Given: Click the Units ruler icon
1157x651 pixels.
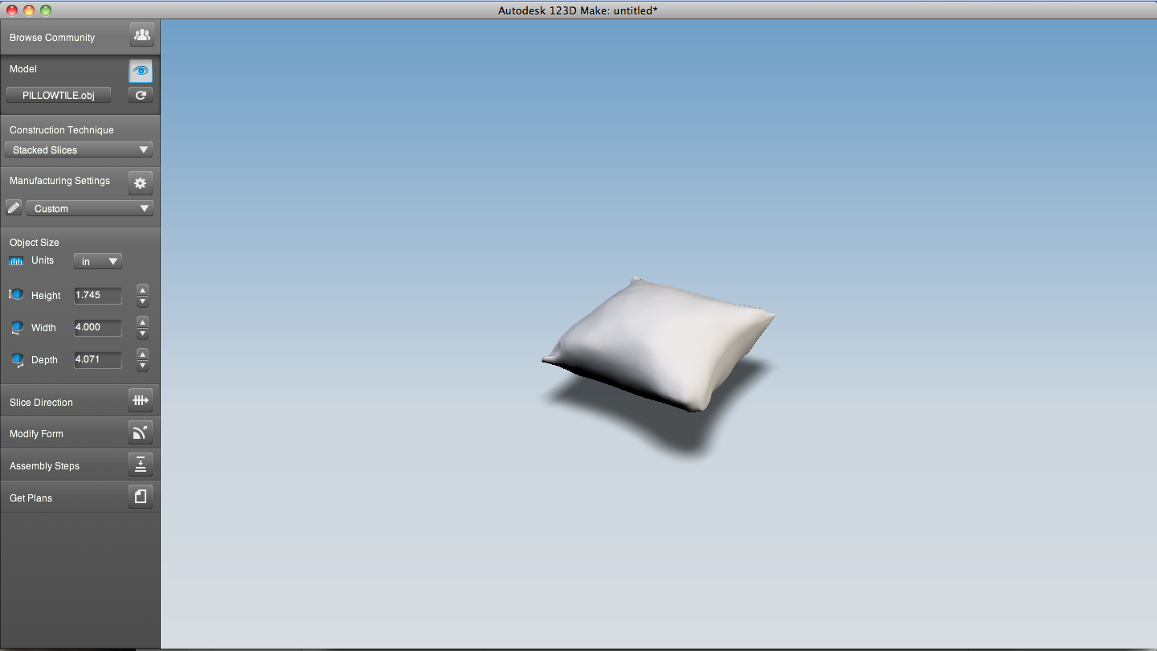Looking at the screenshot, I should coord(16,260).
